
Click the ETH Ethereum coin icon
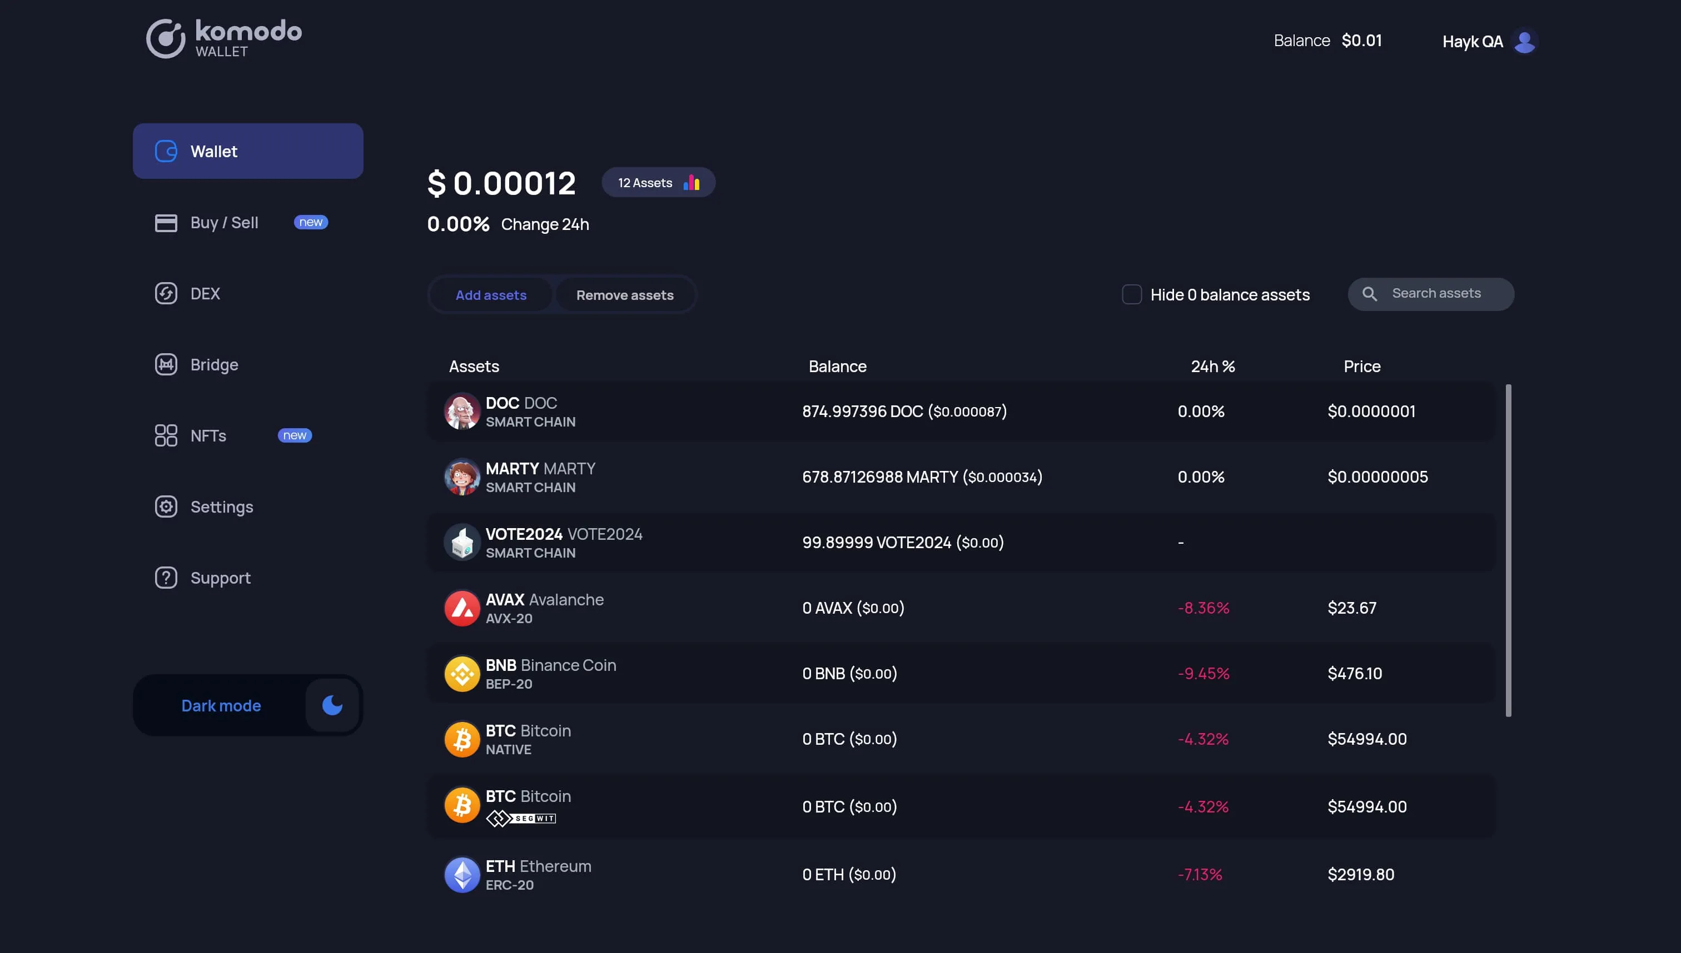[462, 875]
